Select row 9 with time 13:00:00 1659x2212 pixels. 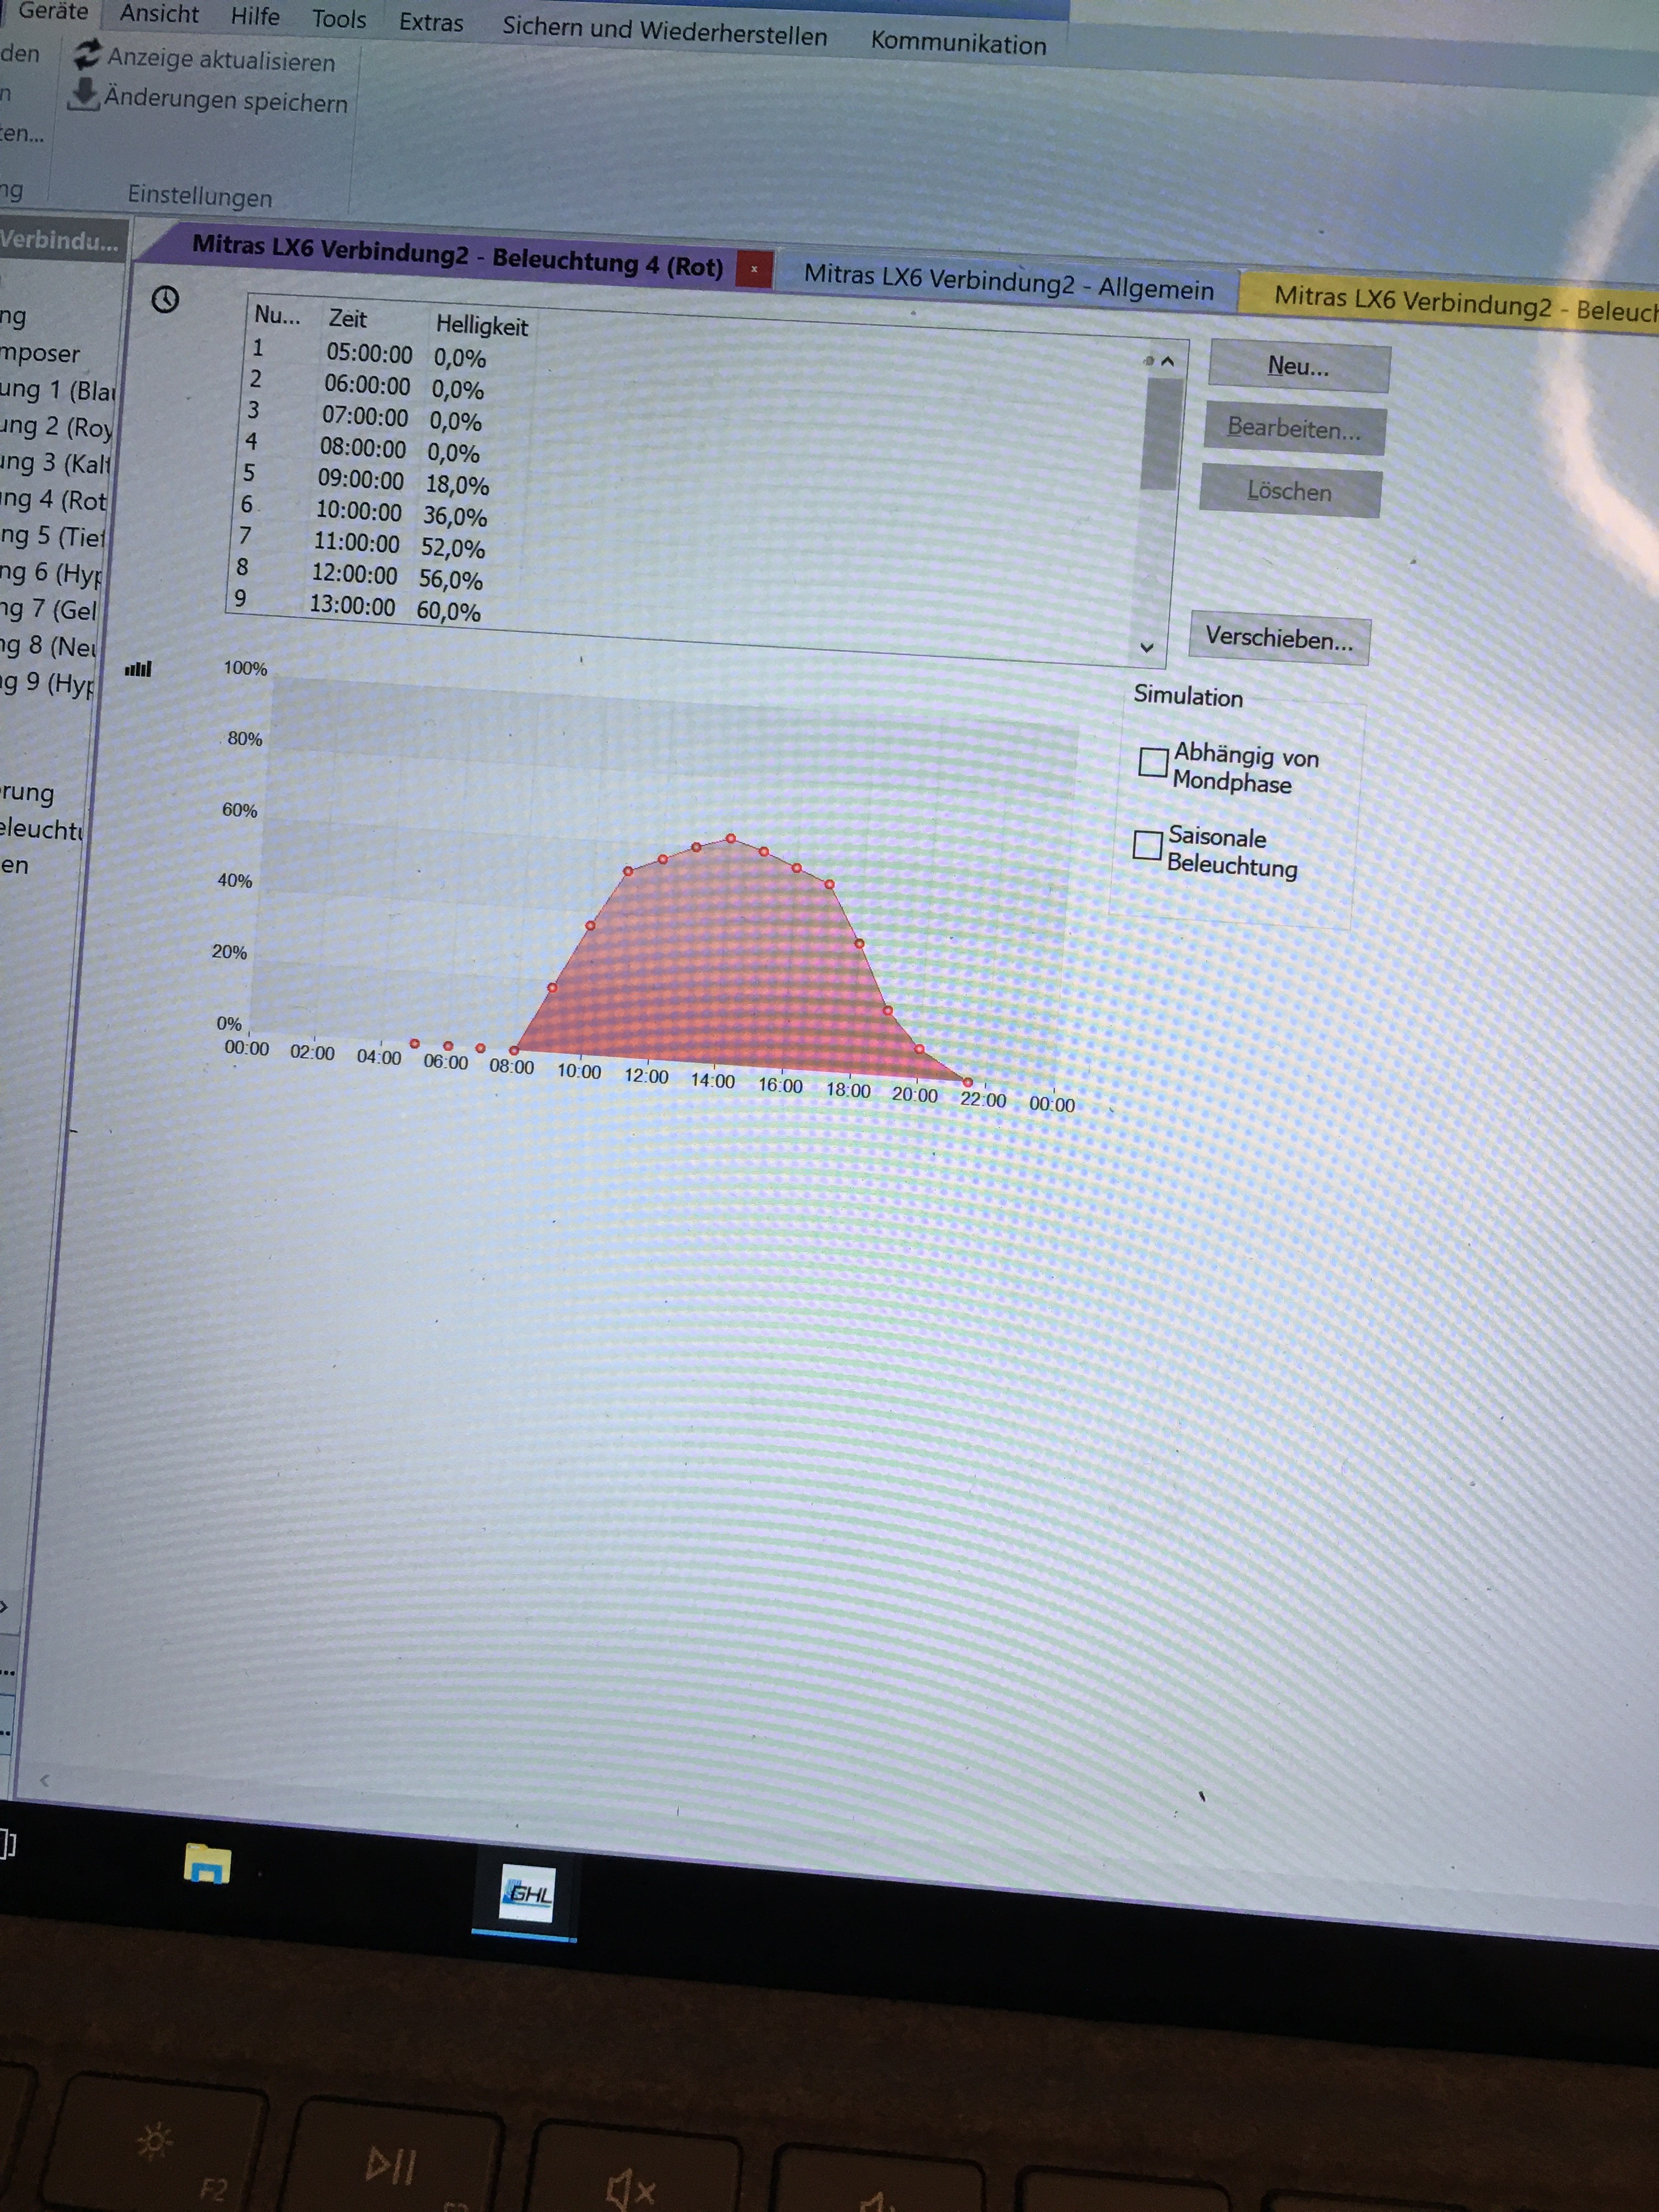tap(357, 606)
